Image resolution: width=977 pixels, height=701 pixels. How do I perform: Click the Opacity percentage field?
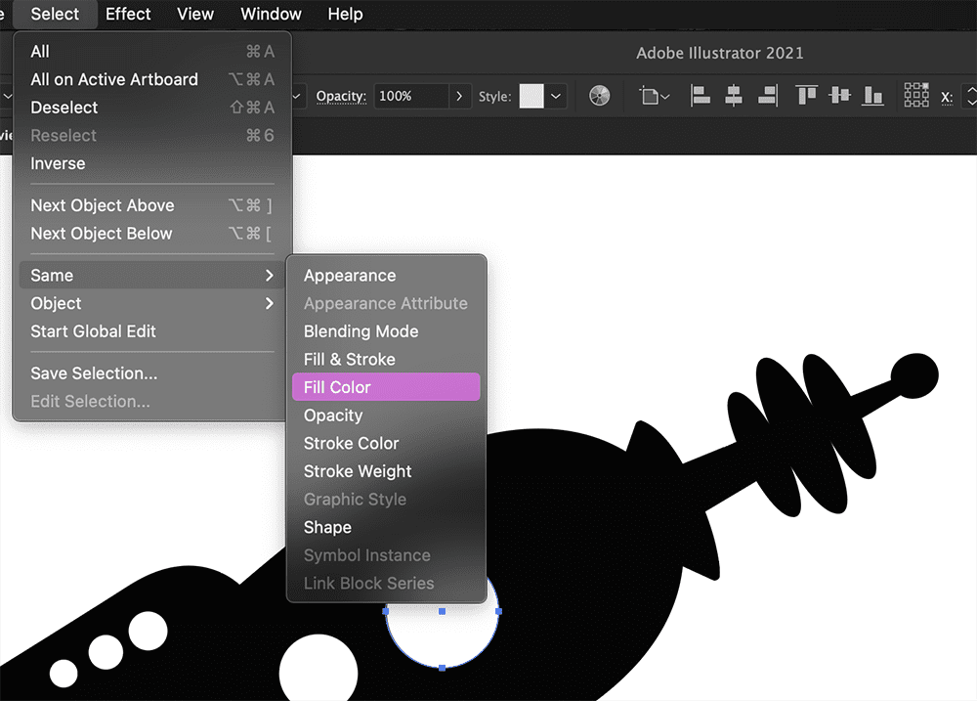coord(410,96)
